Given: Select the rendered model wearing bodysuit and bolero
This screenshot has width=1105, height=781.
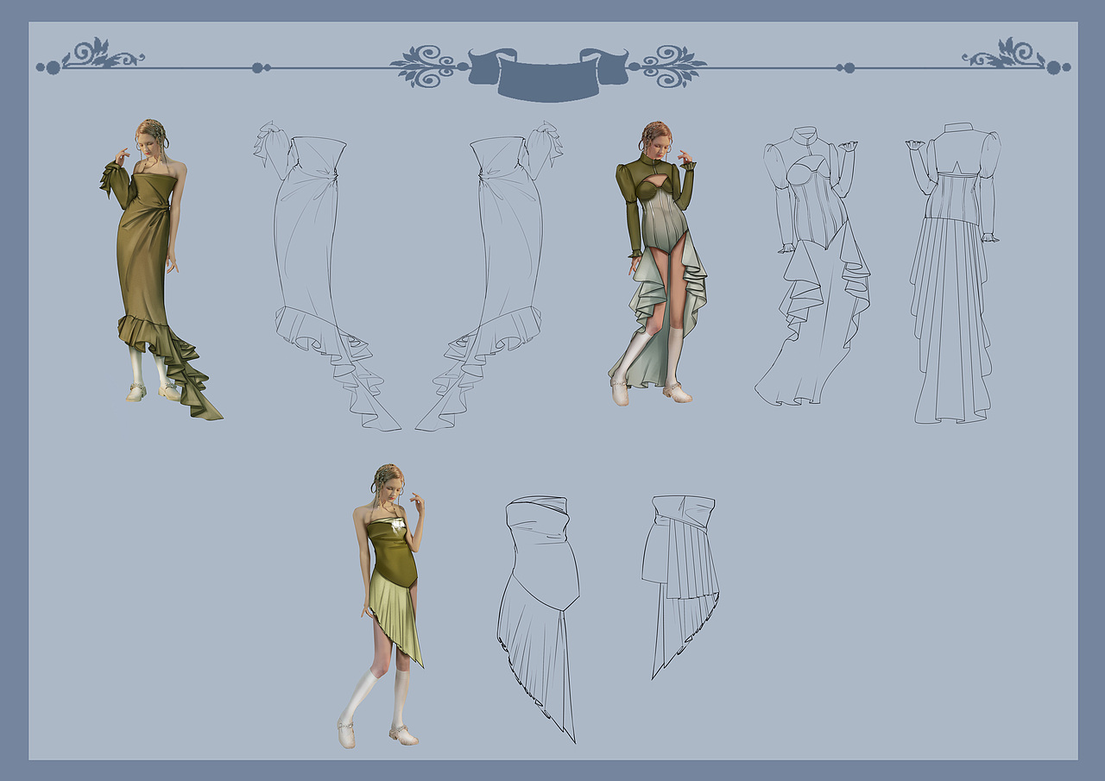Looking at the screenshot, I should [x=658, y=263].
